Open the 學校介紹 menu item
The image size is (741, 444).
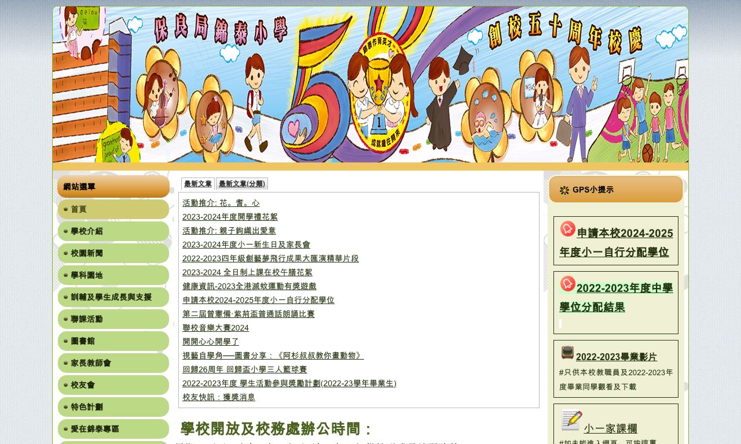click(86, 231)
